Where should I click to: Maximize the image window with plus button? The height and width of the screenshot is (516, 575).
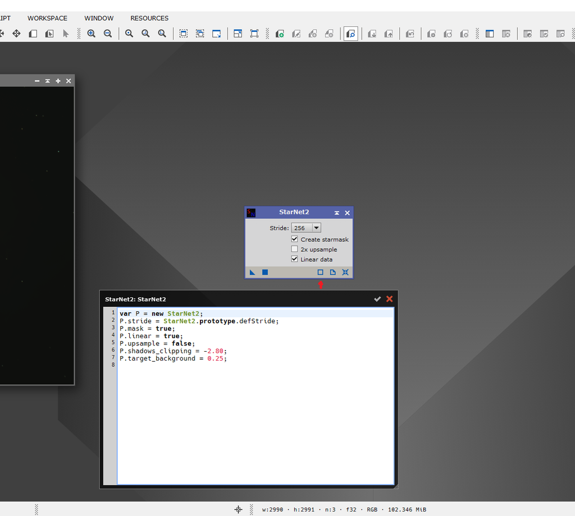[58, 81]
